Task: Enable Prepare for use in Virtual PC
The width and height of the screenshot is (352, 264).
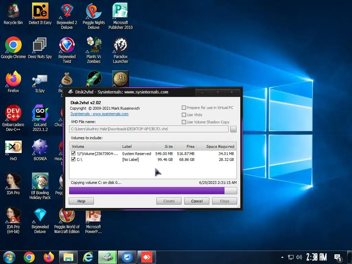Action: [x=184, y=108]
